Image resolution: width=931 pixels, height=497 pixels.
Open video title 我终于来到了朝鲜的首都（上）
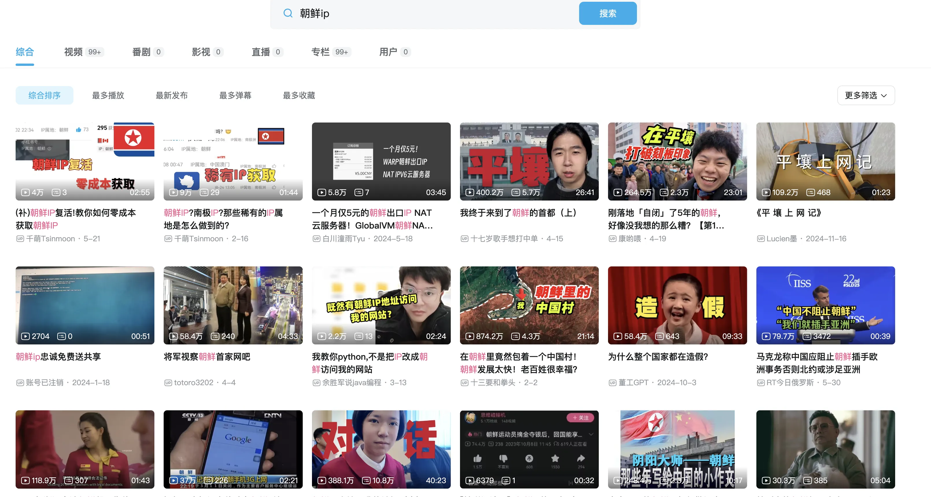click(518, 213)
